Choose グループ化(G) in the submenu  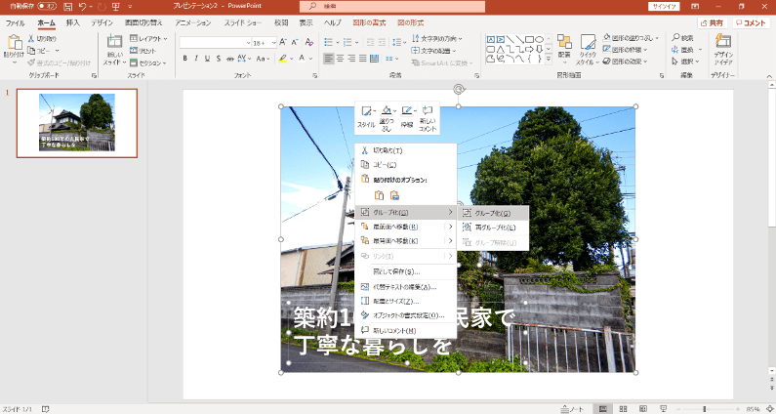click(x=493, y=212)
